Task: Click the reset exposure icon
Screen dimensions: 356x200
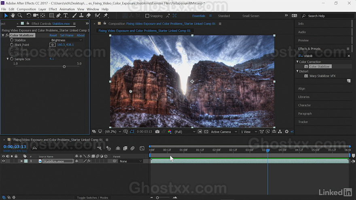Action: click(x=286, y=132)
